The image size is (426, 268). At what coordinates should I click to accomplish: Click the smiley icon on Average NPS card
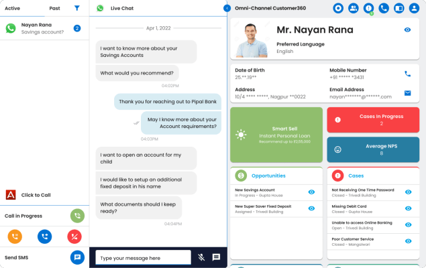(x=337, y=149)
